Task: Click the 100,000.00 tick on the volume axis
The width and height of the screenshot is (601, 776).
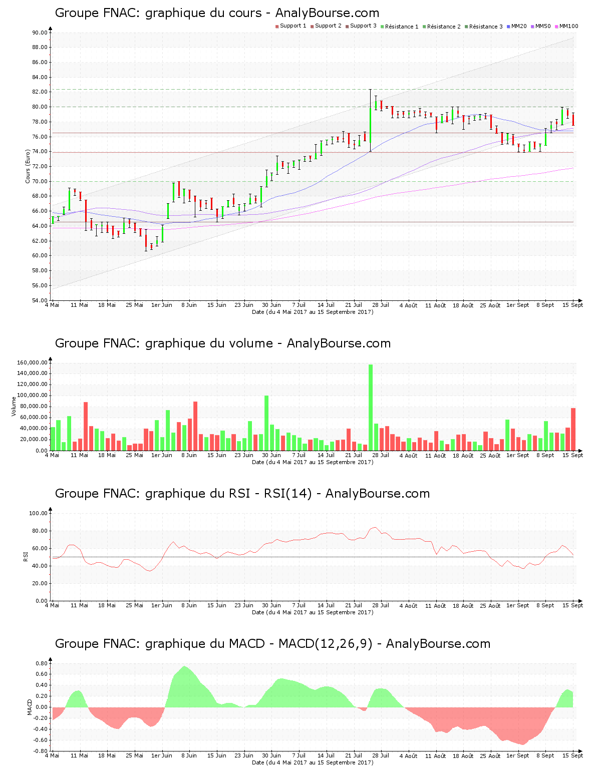Action: 33,396
